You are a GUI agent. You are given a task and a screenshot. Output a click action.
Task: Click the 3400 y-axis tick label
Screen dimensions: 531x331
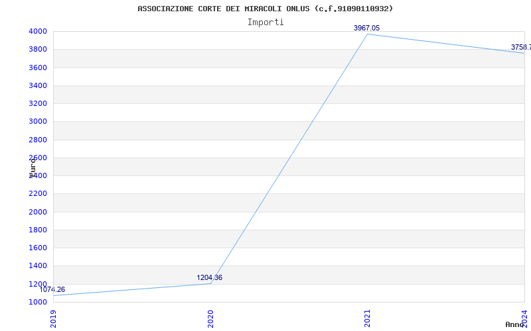pos(38,85)
